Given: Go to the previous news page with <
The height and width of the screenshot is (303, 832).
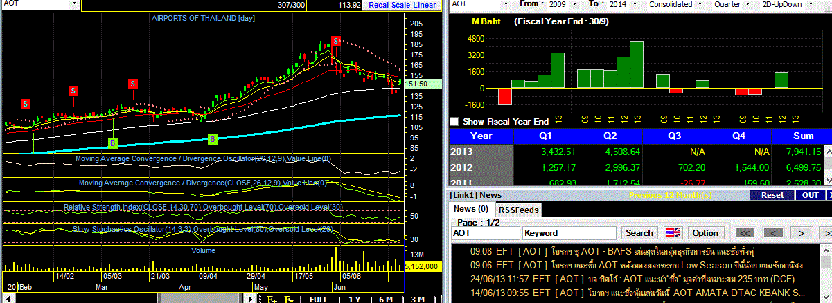Looking at the screenshot, I should (774, 233).
